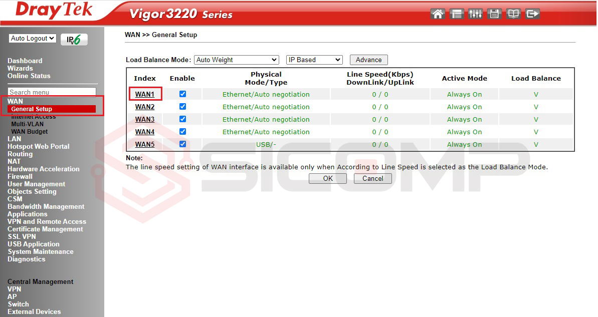Click the DrayTek logo
Viewport: 598px width, 317px height.
point(54,11)
